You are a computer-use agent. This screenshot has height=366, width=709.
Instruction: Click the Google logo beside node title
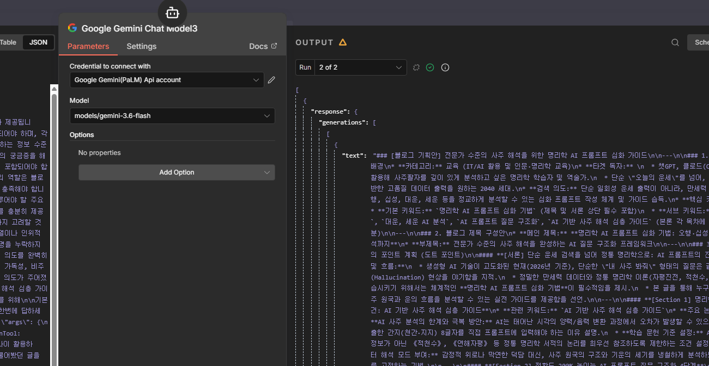click(72, 28)
